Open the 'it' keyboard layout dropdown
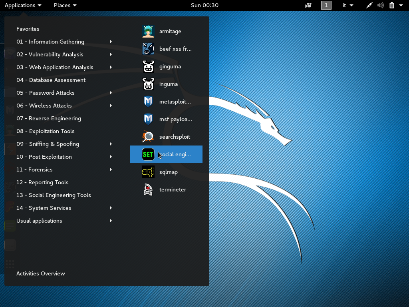The width and height of the screenshot is (409, 307). [x=348, y=5]
